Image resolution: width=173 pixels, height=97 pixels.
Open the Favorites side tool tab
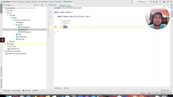(x=1, y=83)
